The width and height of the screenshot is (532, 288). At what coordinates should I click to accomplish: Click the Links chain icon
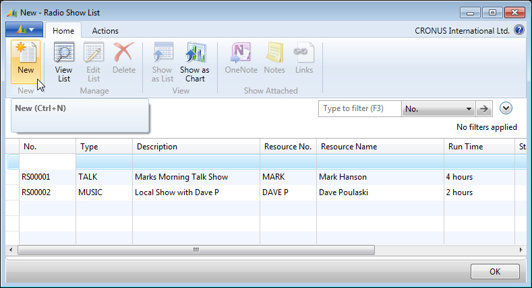[x=303, y=52]
